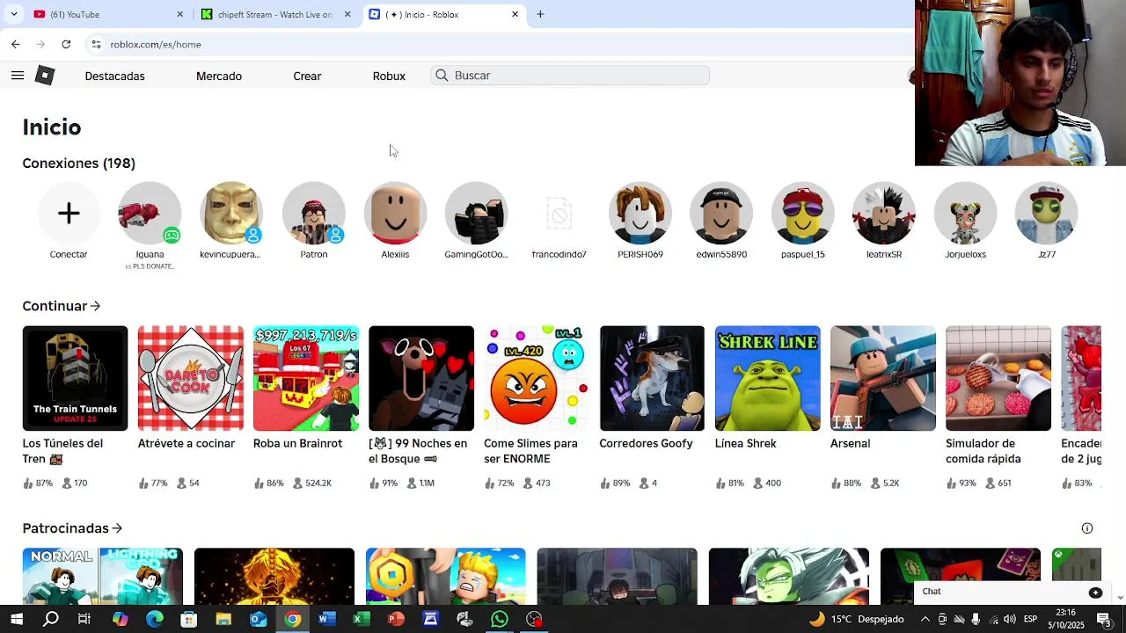Viewport: 1126px width, 633px height.
Task: Open Simulador de comida rápida
Action: (998, 378)
